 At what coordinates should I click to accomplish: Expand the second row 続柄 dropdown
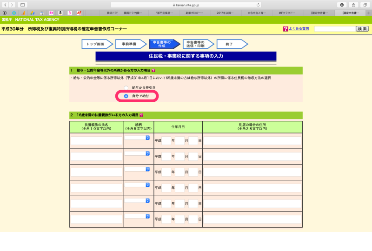pos(137,153)
